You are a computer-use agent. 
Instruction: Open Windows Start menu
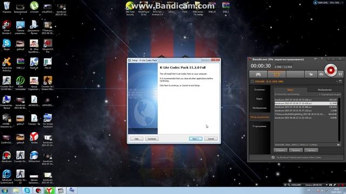coord(5,190)
